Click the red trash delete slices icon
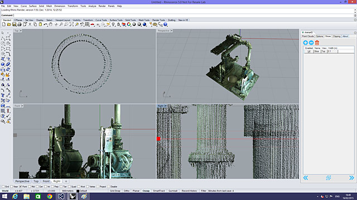The width and height of the screenshot is (357, 200). (317, 42)
